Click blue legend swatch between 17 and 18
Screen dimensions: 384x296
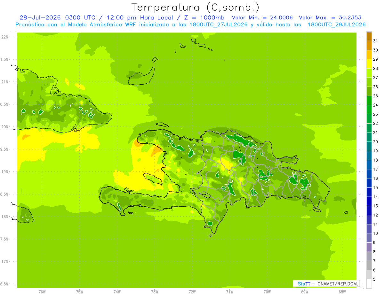369,165
